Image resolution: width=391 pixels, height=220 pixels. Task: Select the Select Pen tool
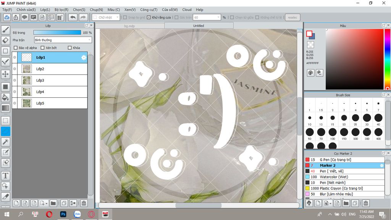(5, 152)
